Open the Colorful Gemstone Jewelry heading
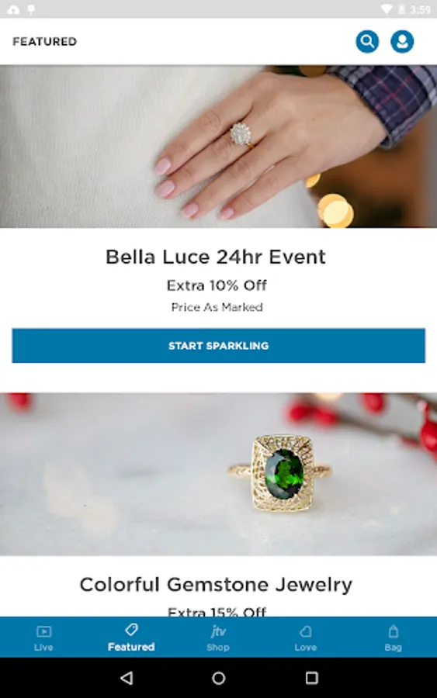437x698 pixels. [216, 585]
